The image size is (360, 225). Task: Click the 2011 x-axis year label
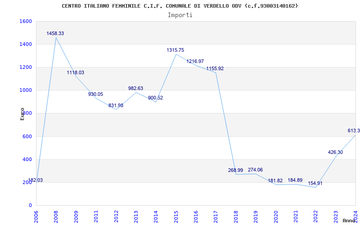click(x=96, y=216)
